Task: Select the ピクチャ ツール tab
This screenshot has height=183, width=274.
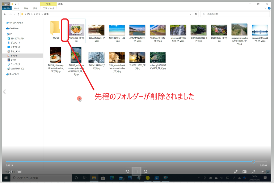Action: [48, 8]
